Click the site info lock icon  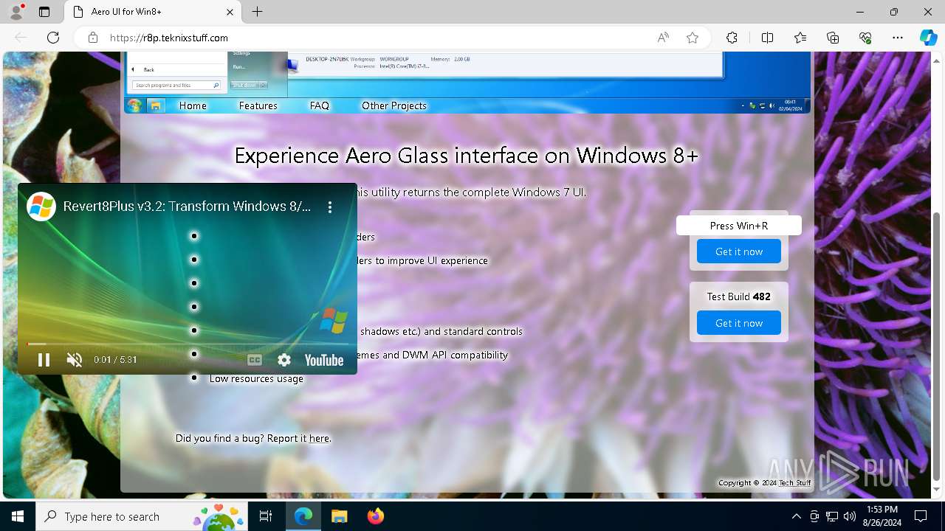[x=93, y=38]
